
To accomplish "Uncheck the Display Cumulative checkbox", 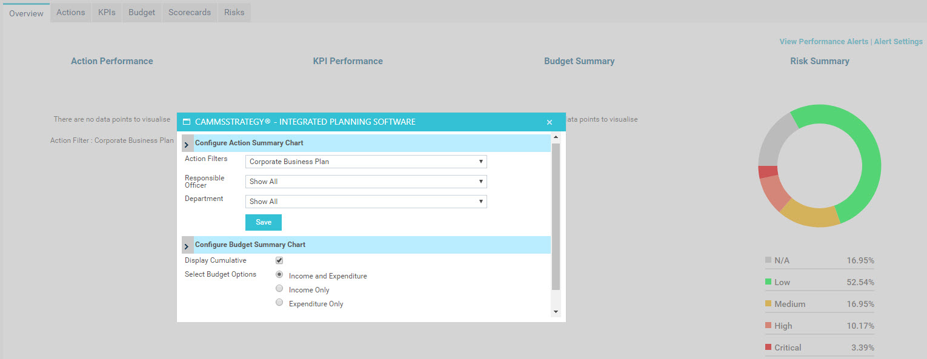I will pyautogui.click(x=279, y=260).
